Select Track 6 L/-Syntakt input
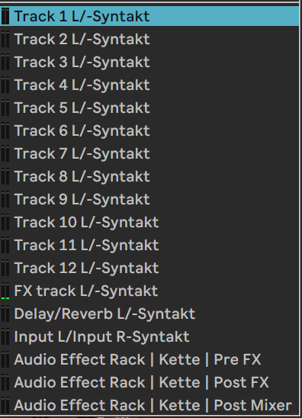The image size is (302, 418). pyautogui.click(x=149, y=131)
